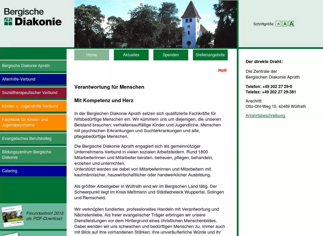Image resolution: width=323 pixels, height=236 pixels.
Task: Go to the Home tab
Action: click(x=92, y=55)
